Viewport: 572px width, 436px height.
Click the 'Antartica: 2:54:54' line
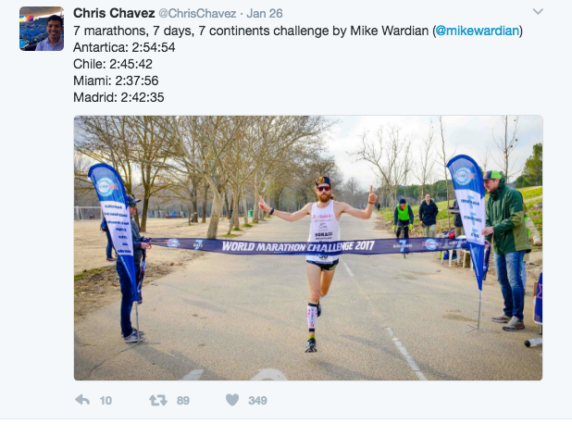point(124,47)
